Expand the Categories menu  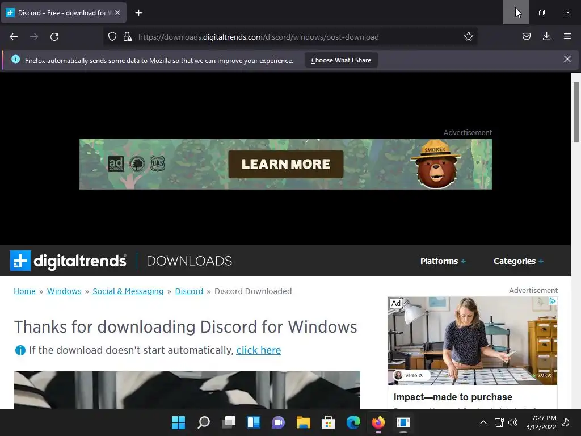[519, 261]
